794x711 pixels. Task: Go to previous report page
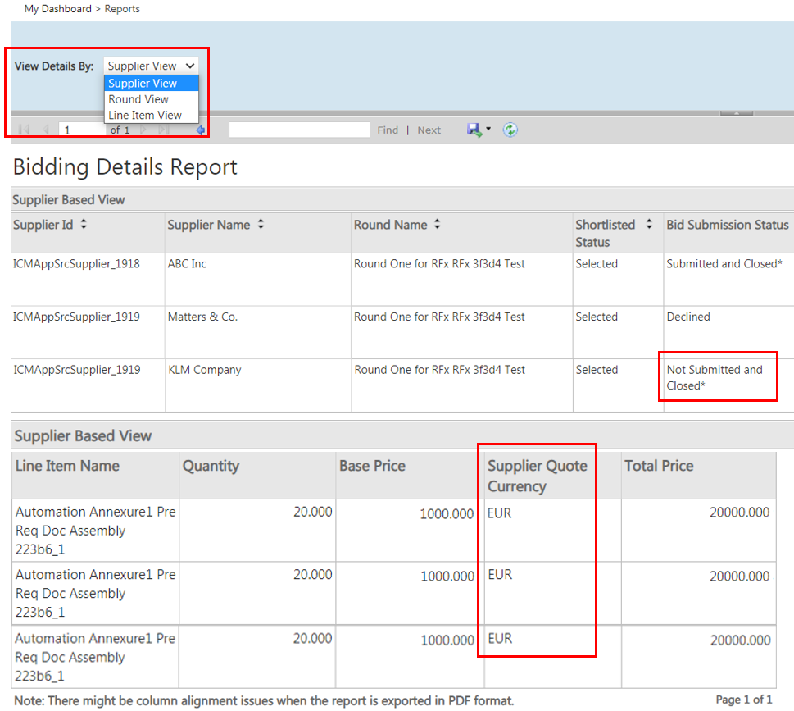tap(46, 130)
